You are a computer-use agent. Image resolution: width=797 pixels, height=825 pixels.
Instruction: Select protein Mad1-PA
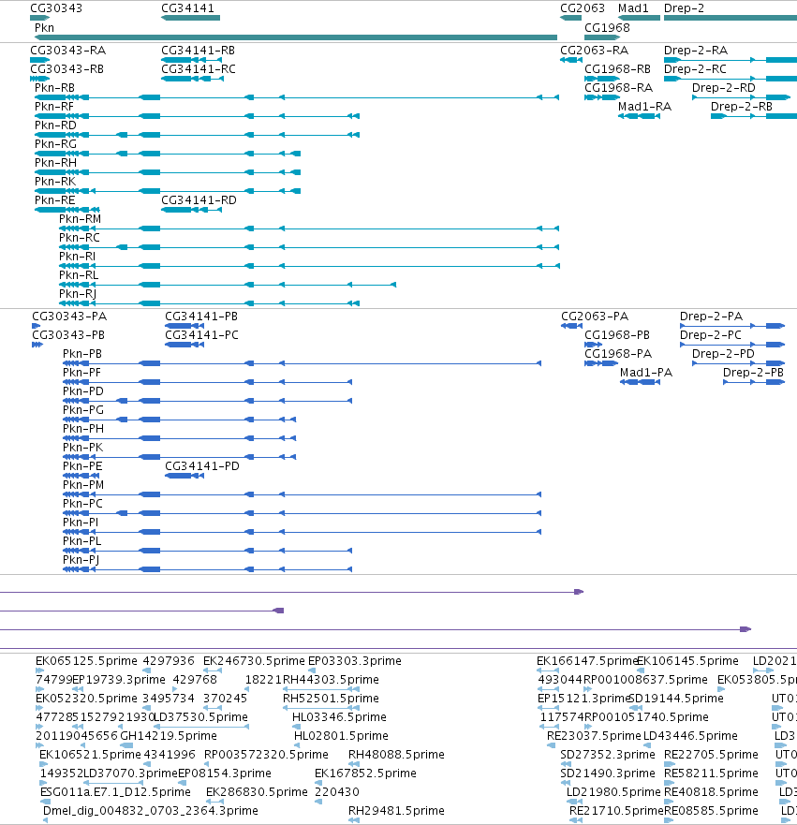click(641, 382)
